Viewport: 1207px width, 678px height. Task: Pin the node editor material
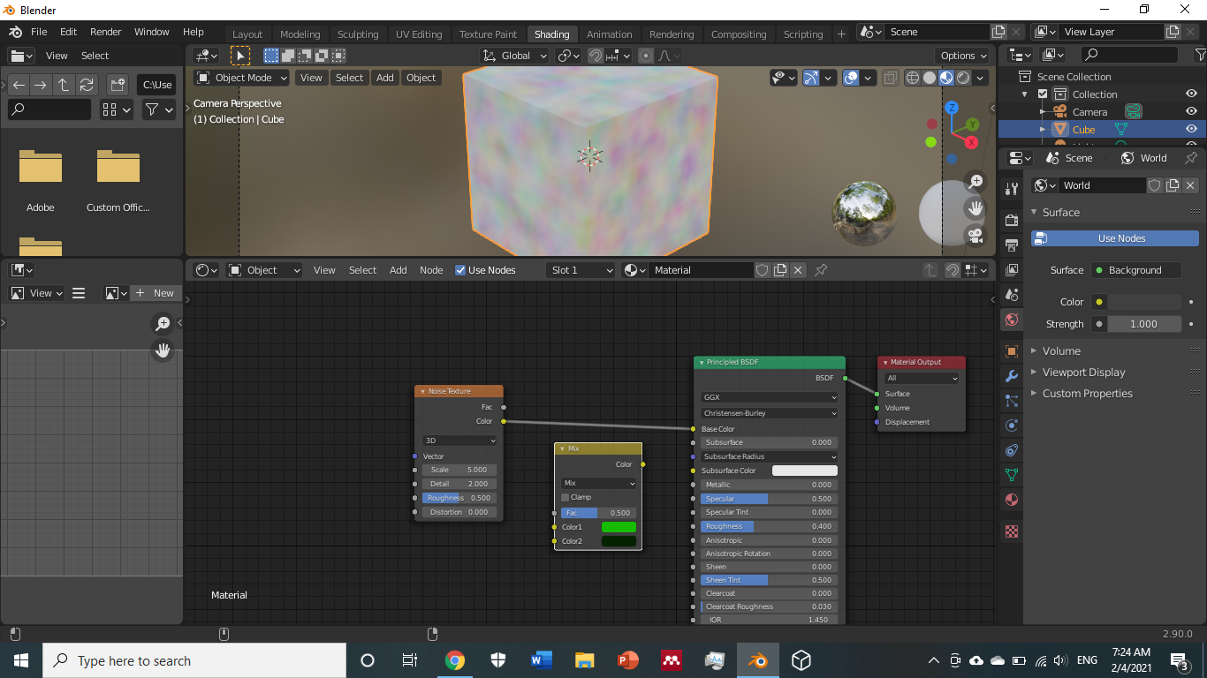click(x=821, y=270)
